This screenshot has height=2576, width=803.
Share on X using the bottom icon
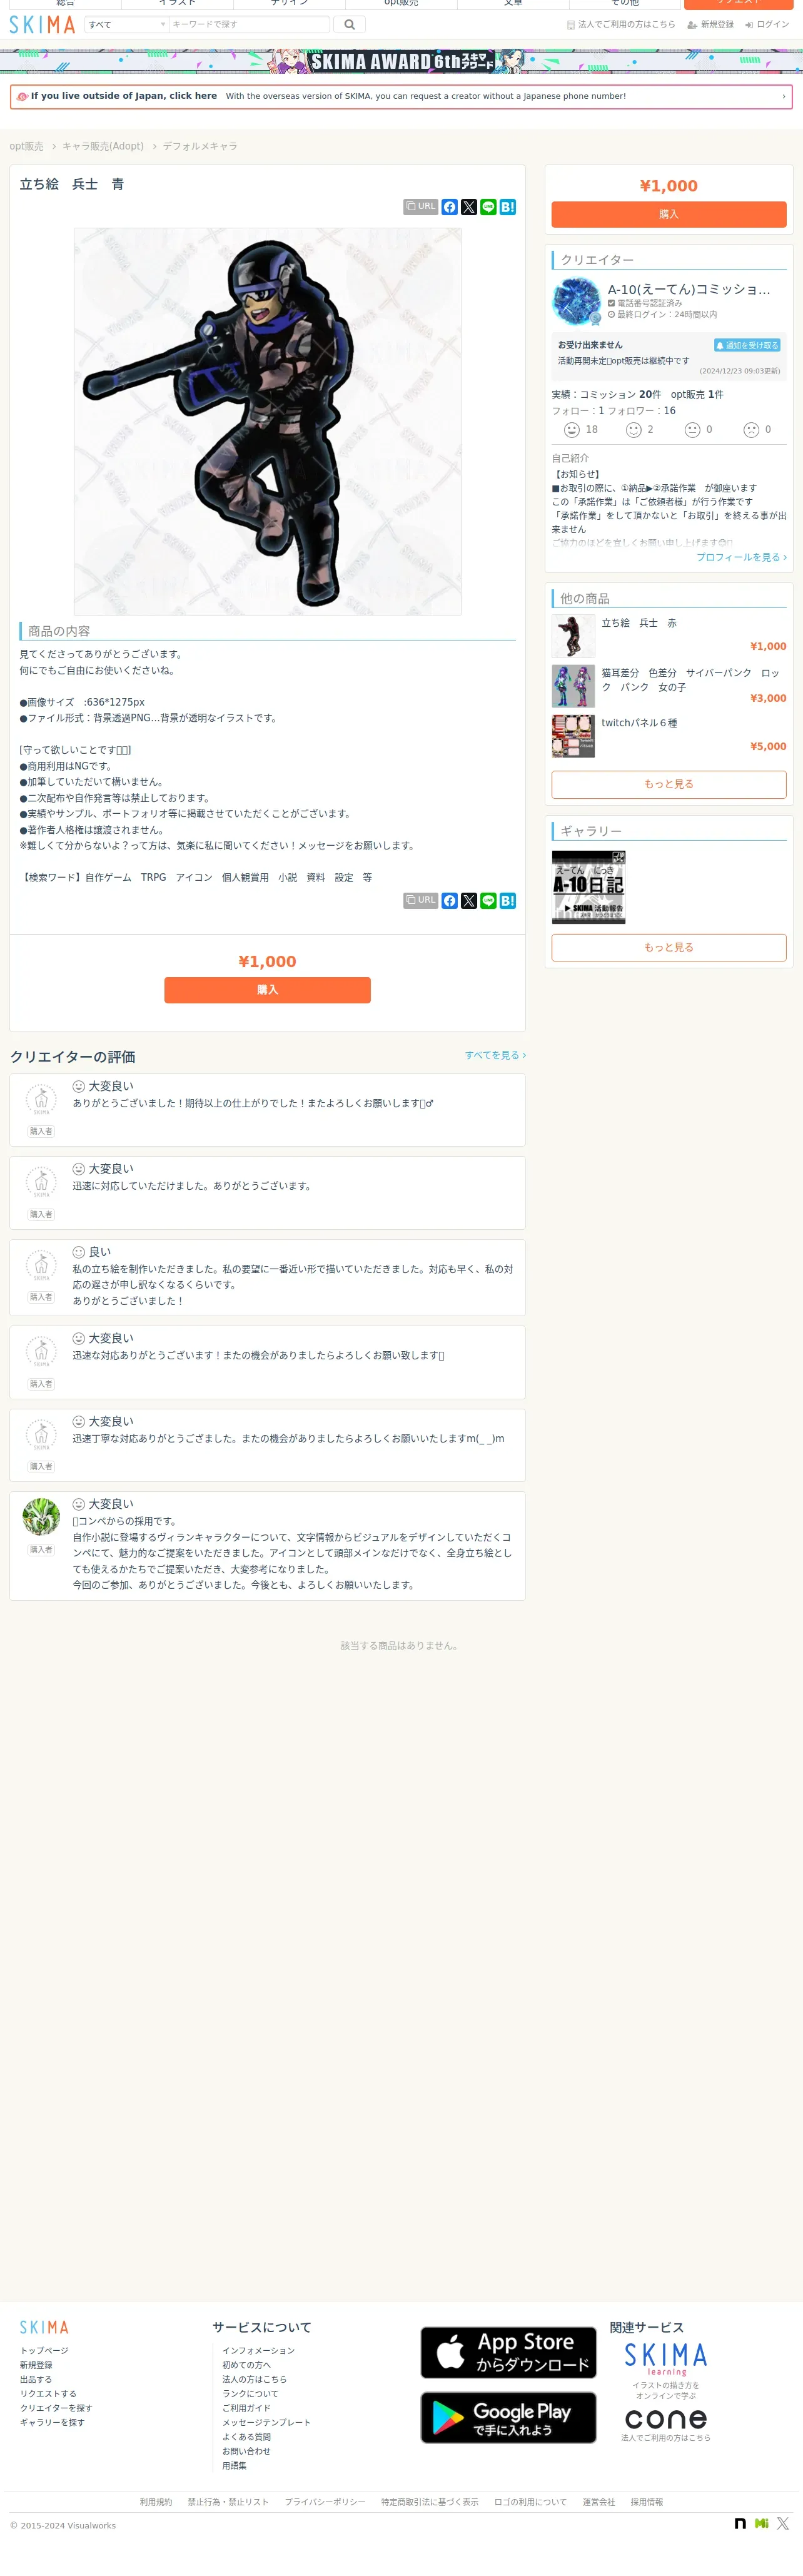coord(469,900)
